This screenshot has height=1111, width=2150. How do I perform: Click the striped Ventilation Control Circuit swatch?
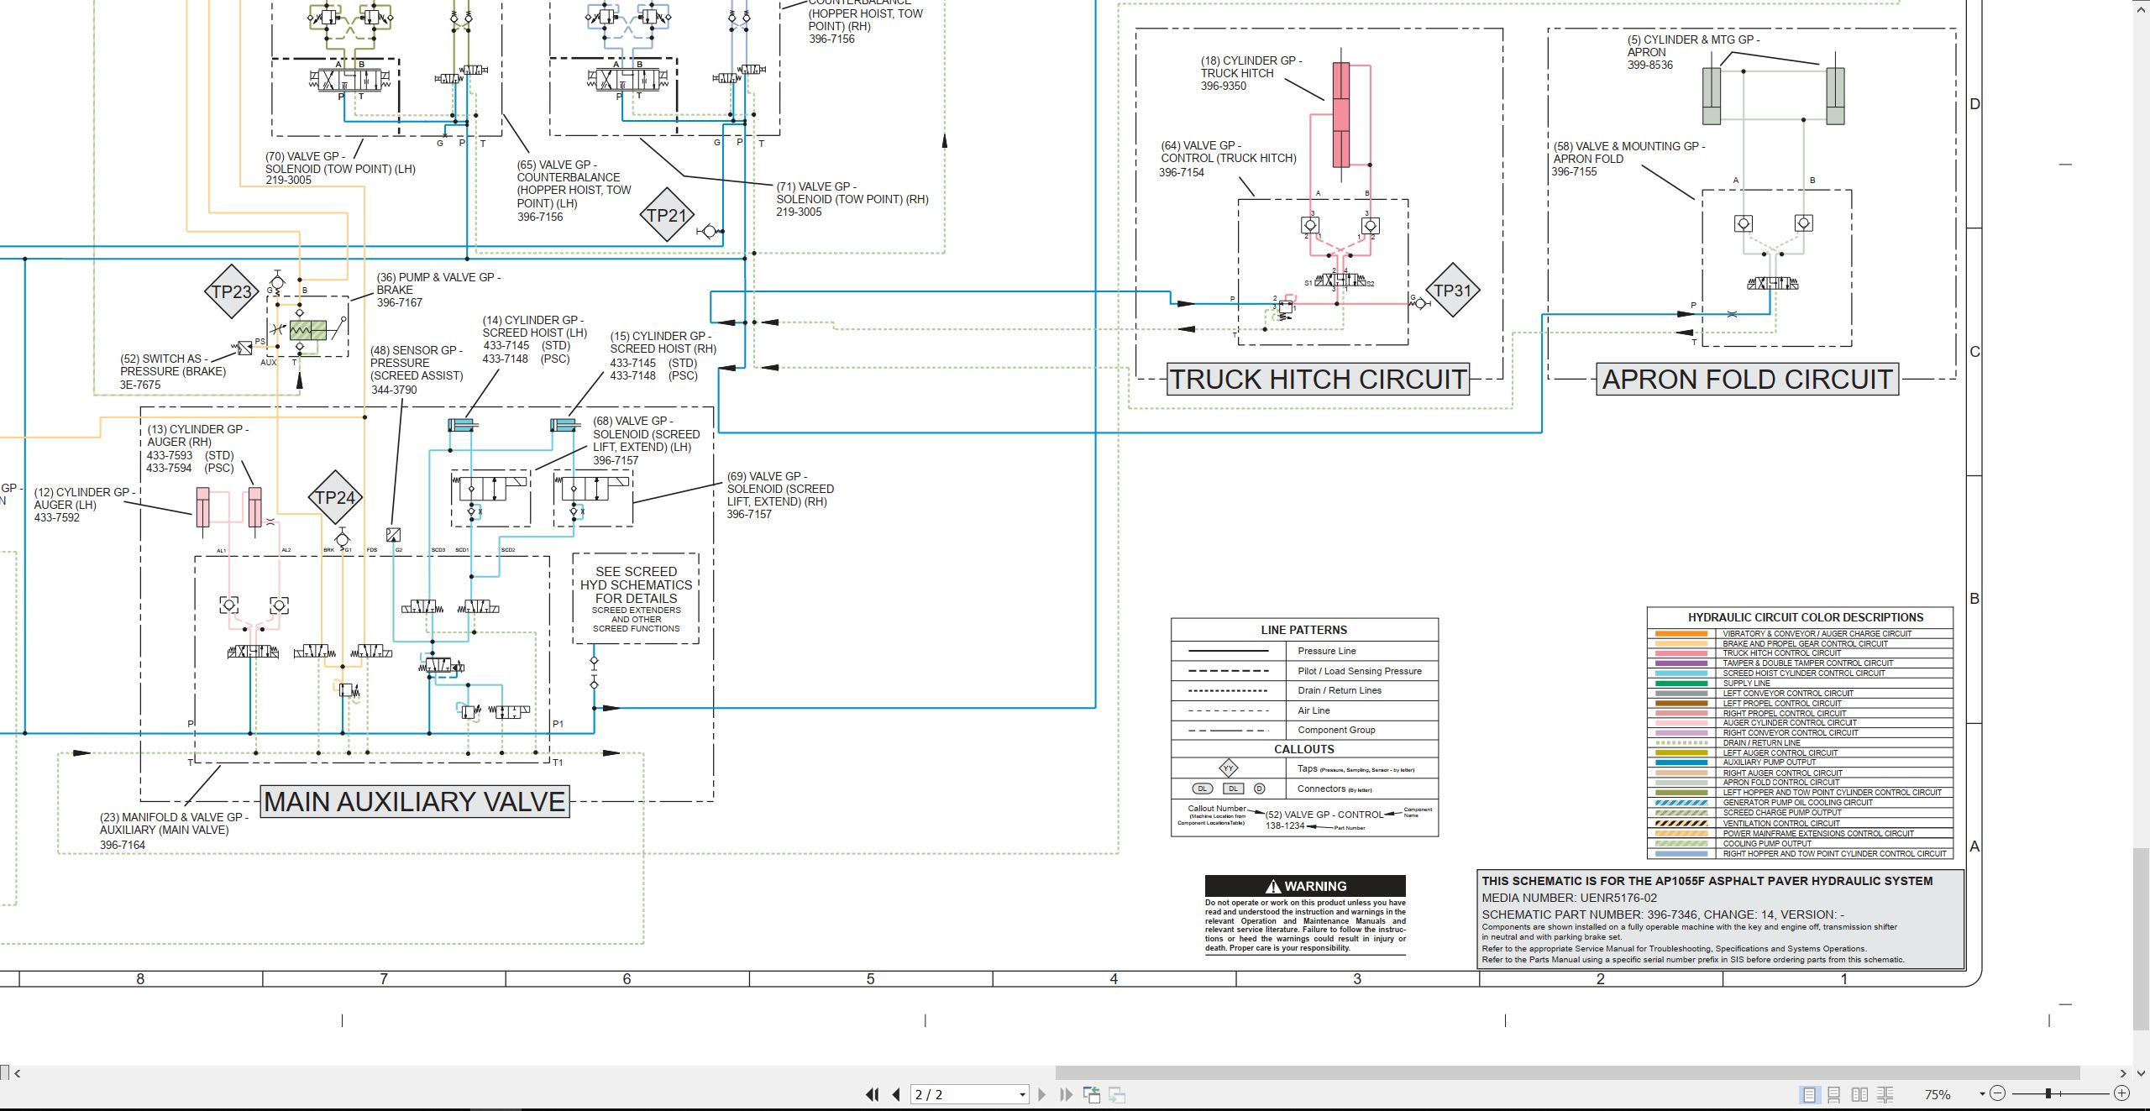tap(1681, 824)
